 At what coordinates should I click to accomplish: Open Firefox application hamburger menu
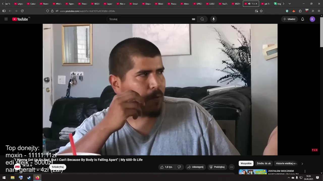tap(319, 11)
